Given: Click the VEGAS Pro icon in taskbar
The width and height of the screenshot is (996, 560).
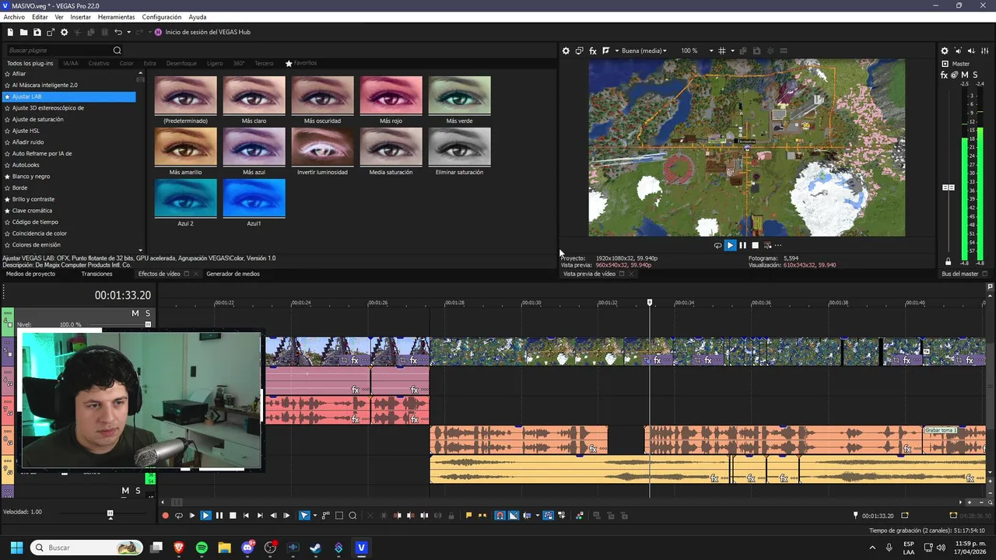Looking at the screenshot, I should (x=361, y=548).
